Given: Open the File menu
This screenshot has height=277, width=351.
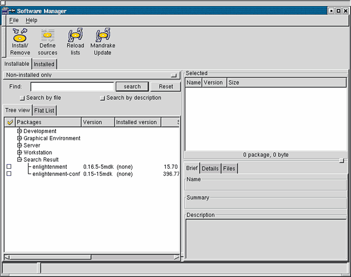Looking at the screenshot, I should click(x=14, y=20).
